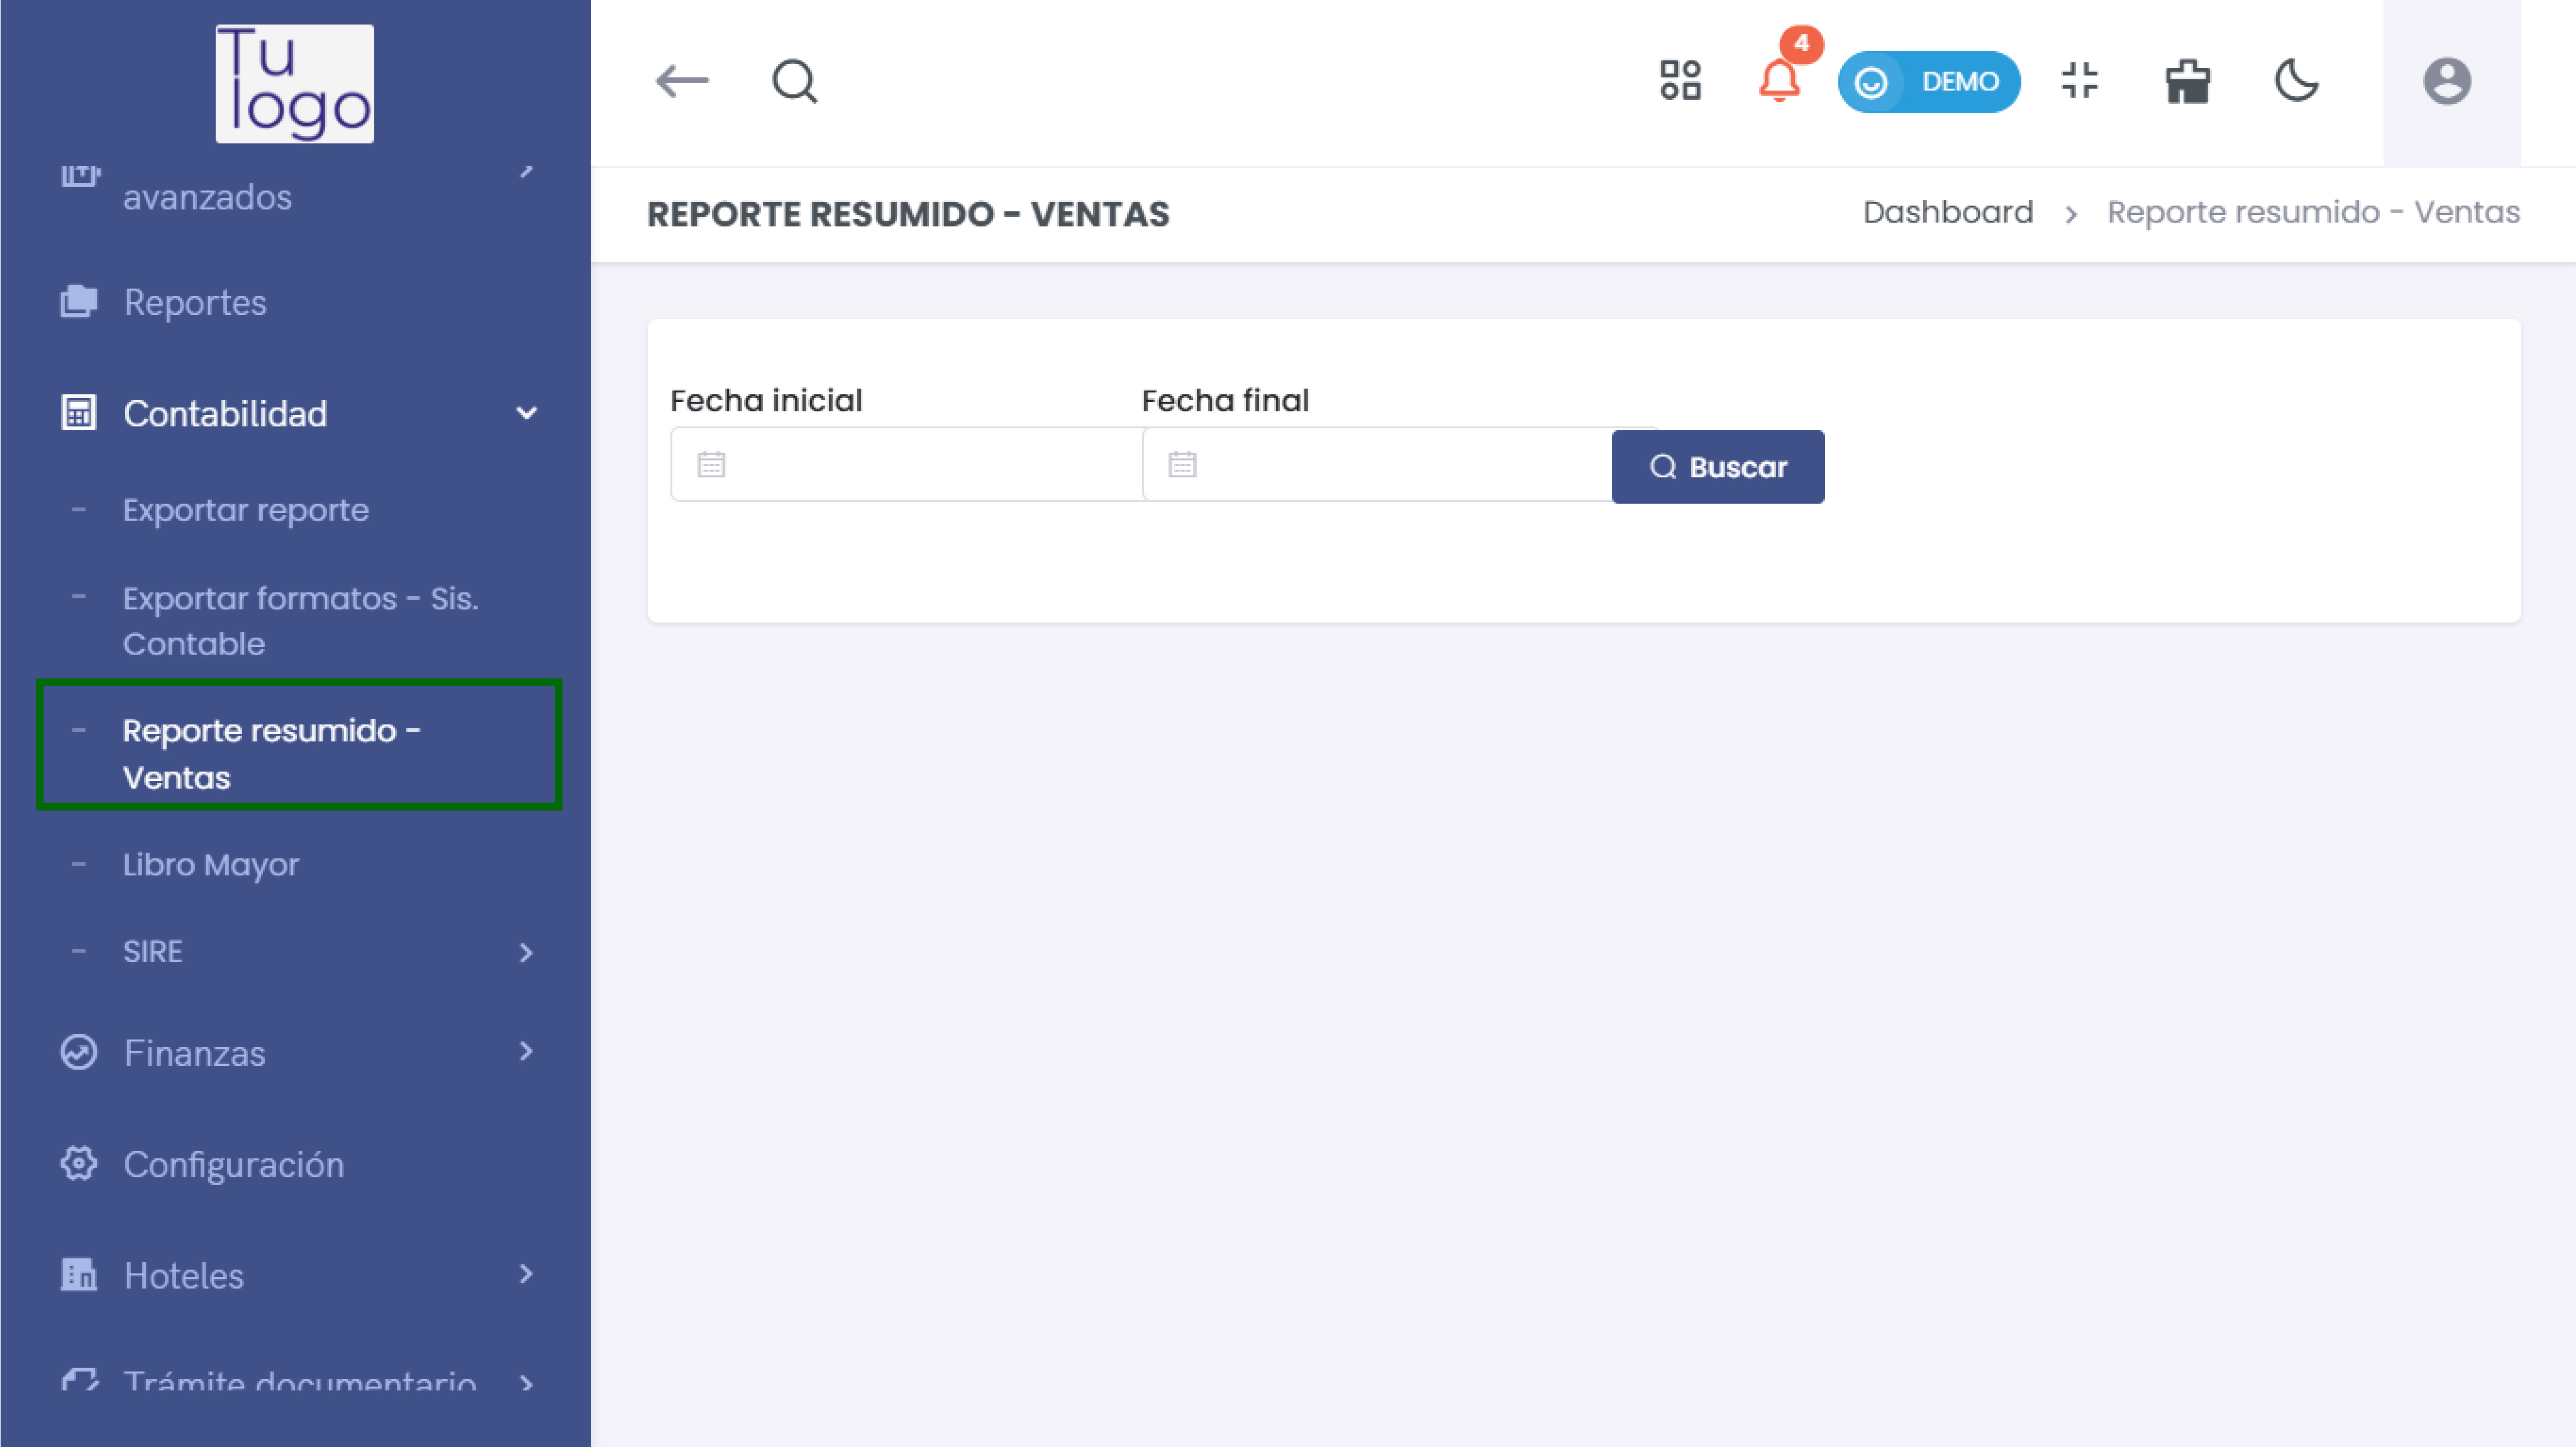
Task: Expand the SIRE submenu
Action: (526, 952)
